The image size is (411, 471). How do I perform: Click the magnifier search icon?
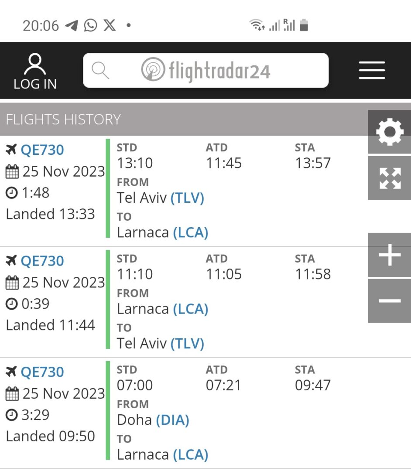(x=100, y=70)
